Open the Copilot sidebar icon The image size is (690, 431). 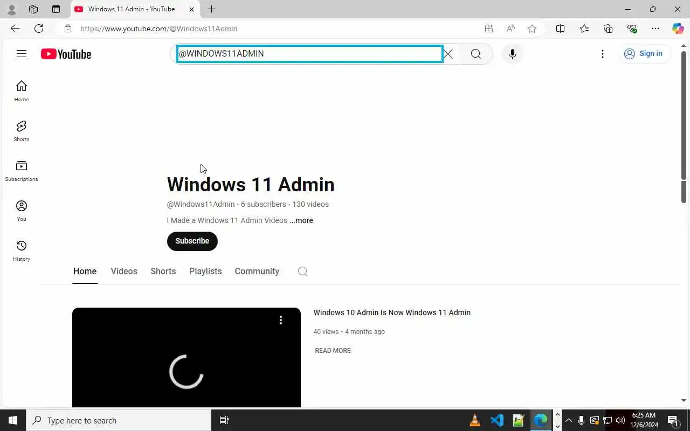(678, 29)
